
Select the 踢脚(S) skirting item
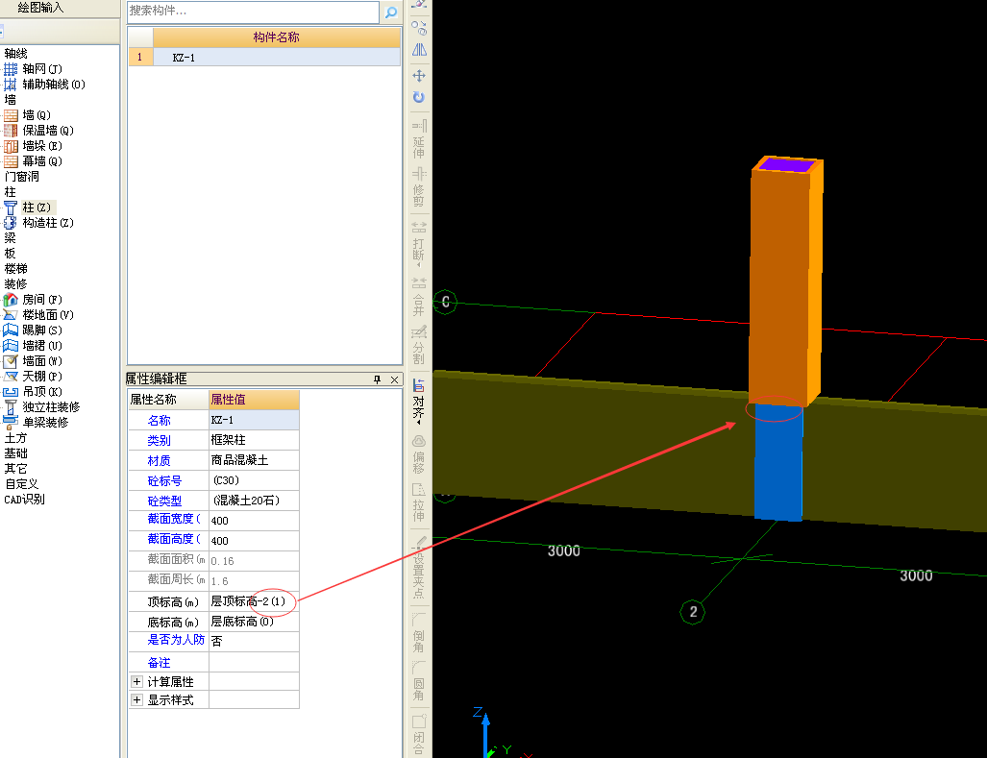coord(33,330)
